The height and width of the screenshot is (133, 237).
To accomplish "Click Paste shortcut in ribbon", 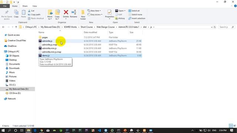I will 36,18.
